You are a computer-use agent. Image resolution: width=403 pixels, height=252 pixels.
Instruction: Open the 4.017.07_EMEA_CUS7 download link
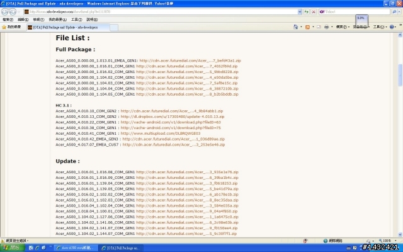174,145
